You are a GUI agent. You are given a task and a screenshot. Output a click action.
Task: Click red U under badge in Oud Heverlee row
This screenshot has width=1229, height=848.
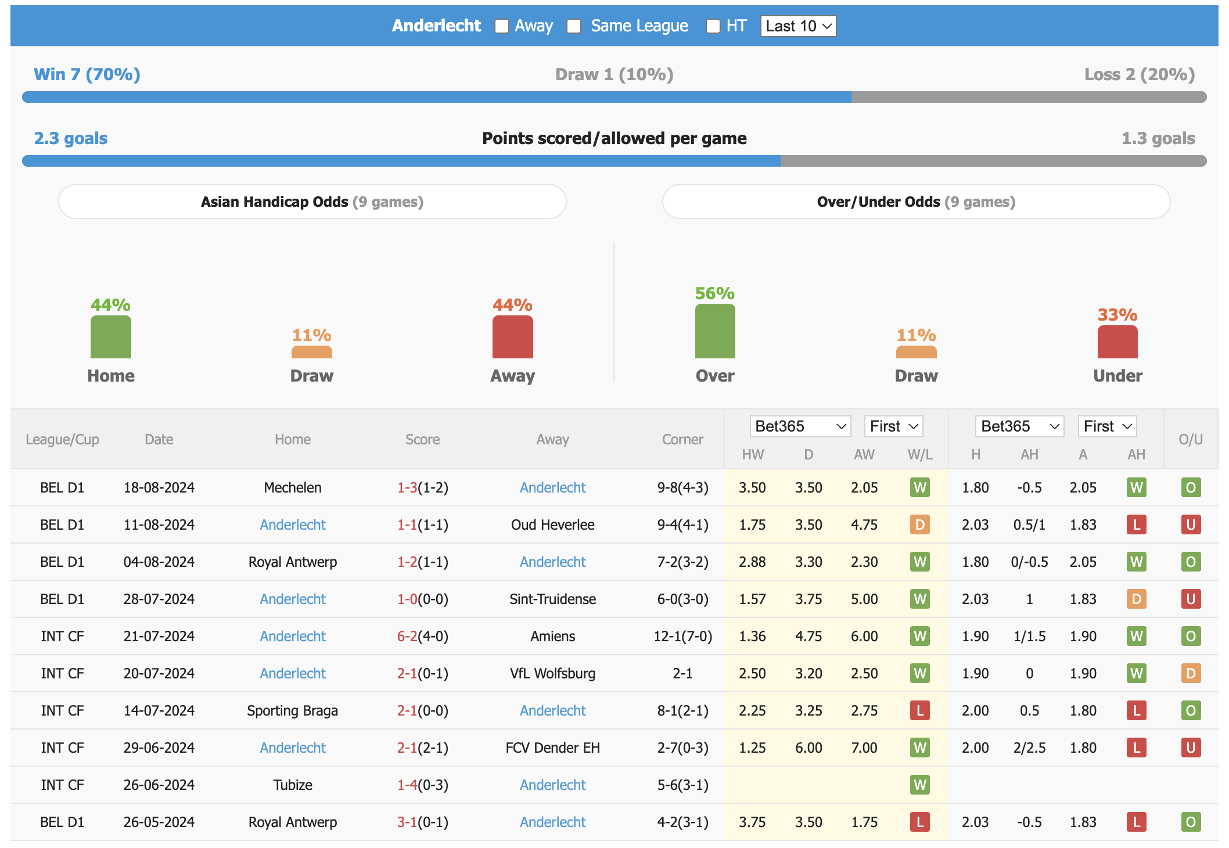[x=1191, y=524]
